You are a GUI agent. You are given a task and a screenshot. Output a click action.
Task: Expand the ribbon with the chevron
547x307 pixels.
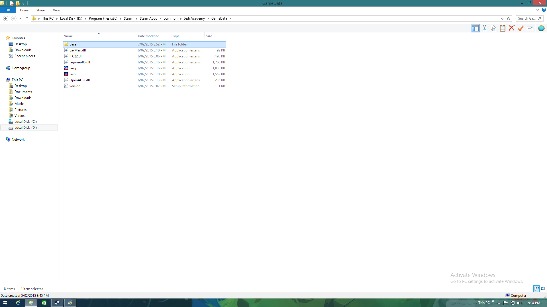coord(537,10)
